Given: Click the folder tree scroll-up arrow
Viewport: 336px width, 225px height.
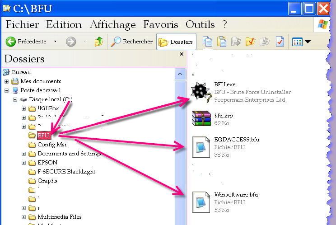Looking at the screenshot, I should (x=180, y=74).
